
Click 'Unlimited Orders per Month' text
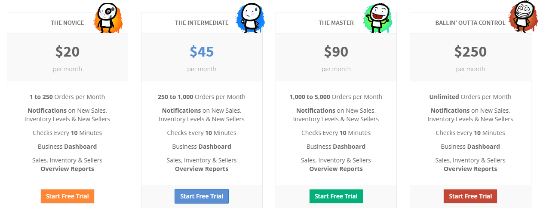[470, 97]
